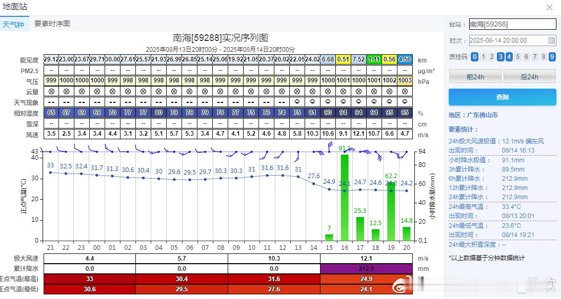Image resolution: width=561 pixels, height=299 pixels.
Task: Click the 29.12 visibility cell
Action: pos(51,59)
